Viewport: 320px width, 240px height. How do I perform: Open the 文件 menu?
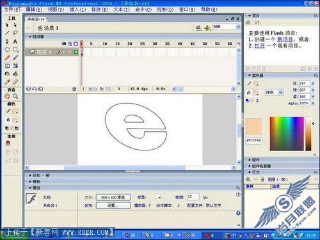pos(12,10)
